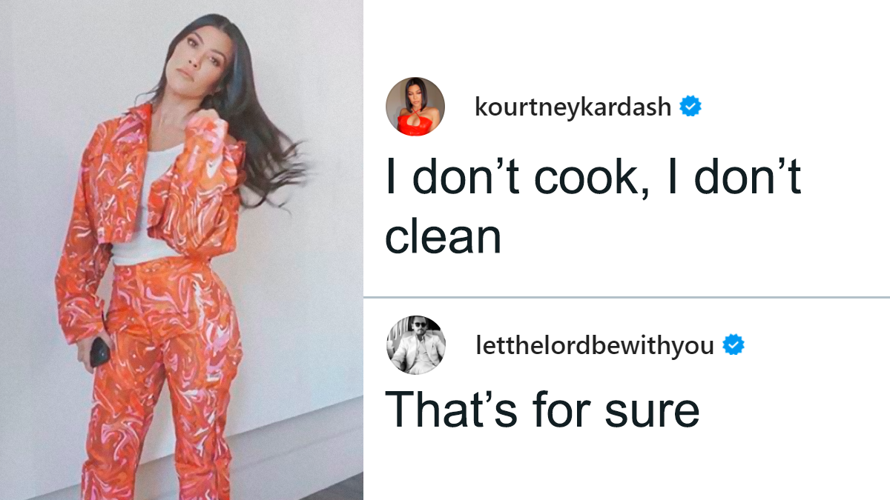Select the "That's for sure" reply text
This screenshot has height=500, width=890.
pos(542,409)
